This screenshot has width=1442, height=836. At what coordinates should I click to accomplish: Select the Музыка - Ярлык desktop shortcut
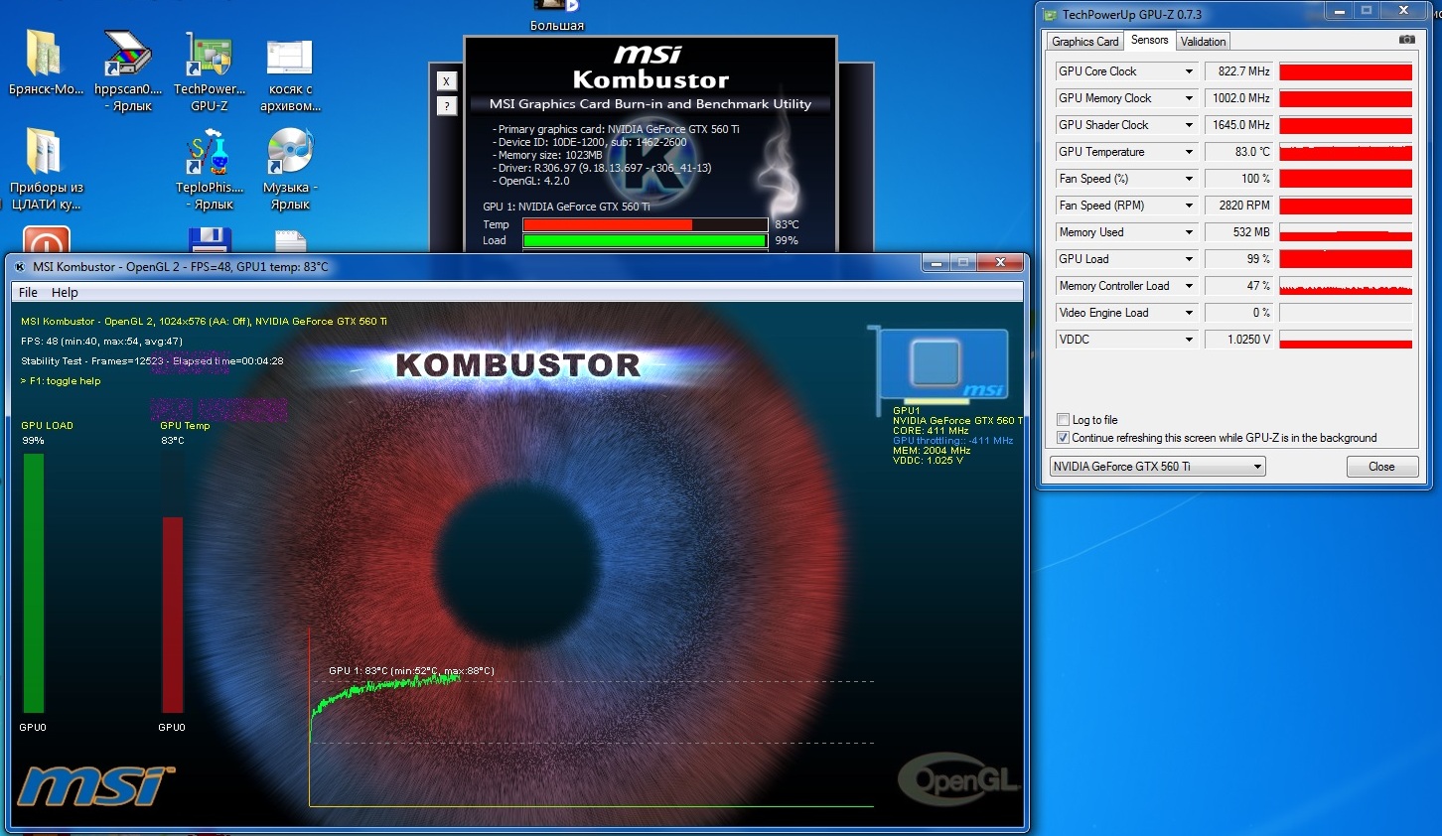(290, 169)
